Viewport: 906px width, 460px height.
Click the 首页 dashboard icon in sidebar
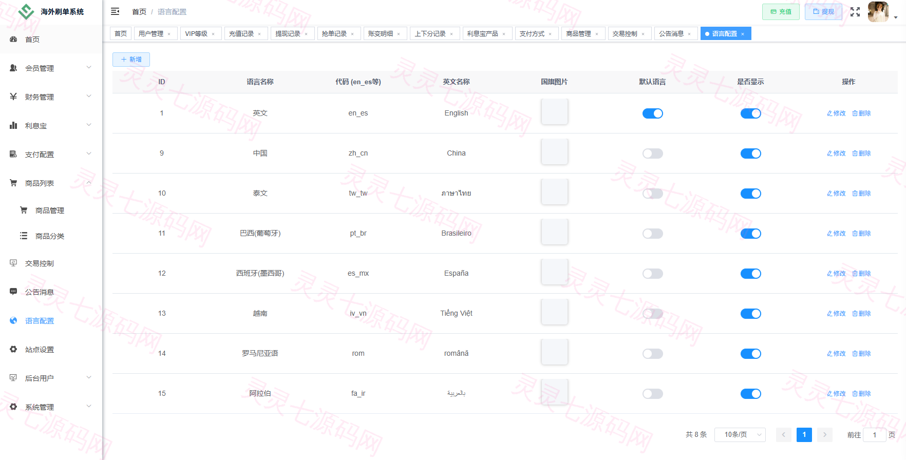pyautogui.click(x=13, y=40)
